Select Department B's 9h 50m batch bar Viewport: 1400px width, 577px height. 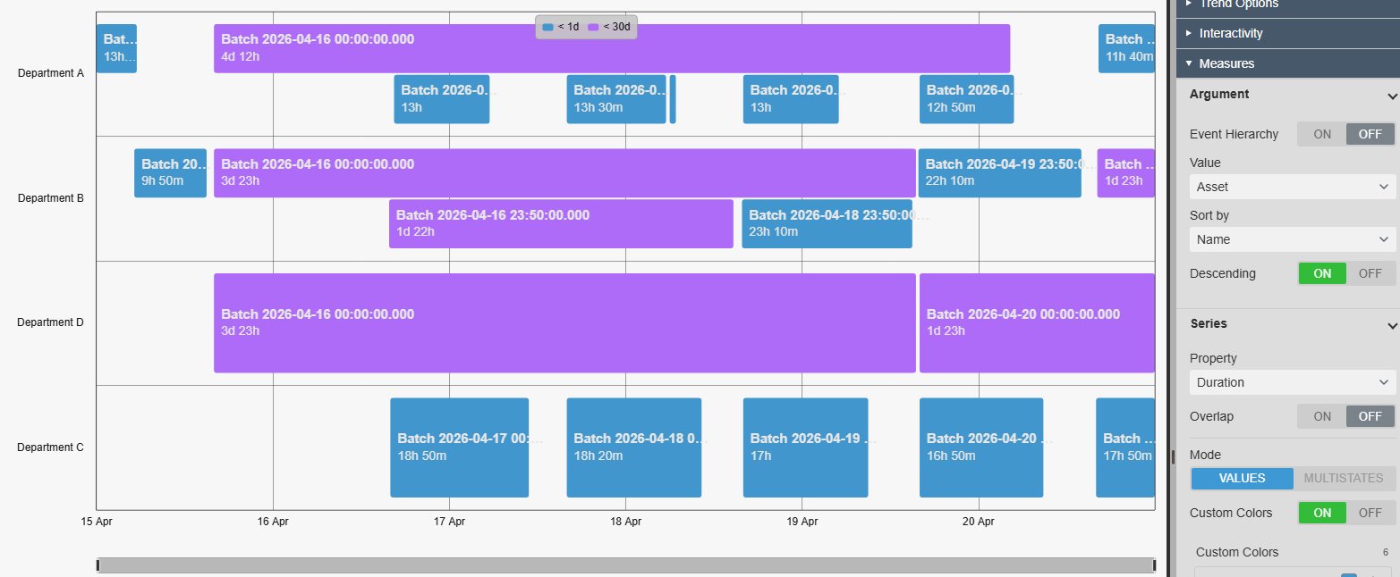click(171, 173)
